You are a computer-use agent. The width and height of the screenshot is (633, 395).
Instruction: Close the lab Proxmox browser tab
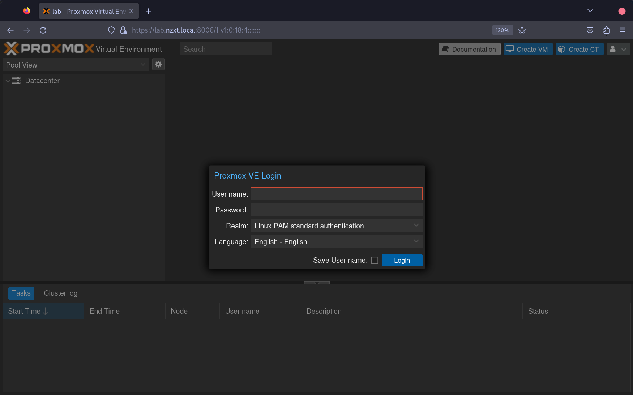131,11
